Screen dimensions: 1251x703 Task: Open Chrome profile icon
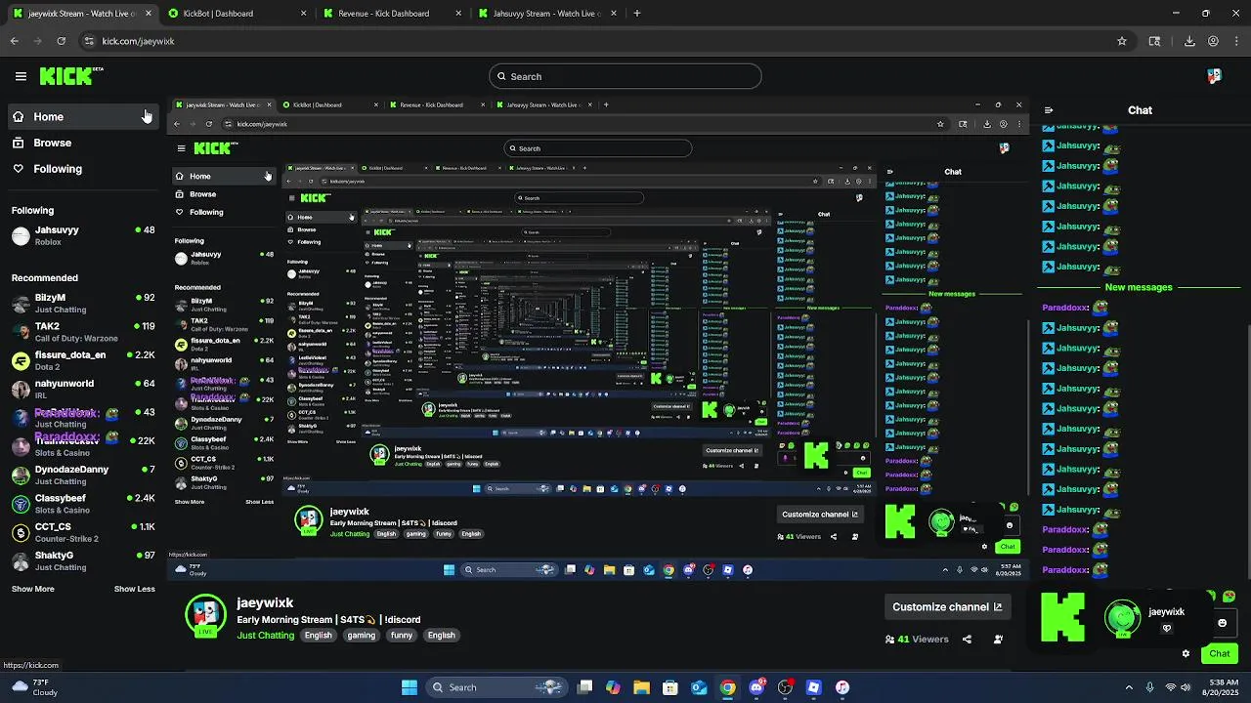pos(1213,41)
